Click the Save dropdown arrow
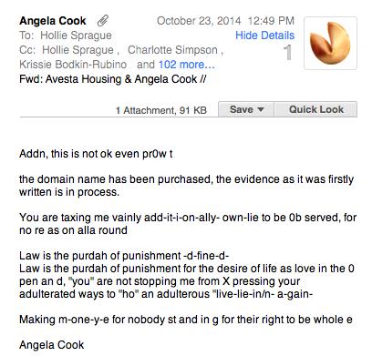372x356 pixels. pos(261,109)
